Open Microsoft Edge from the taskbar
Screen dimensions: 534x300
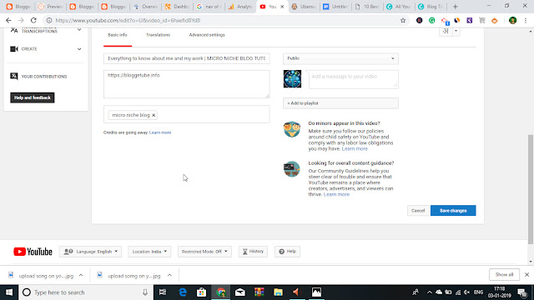(x=183, y=292)
